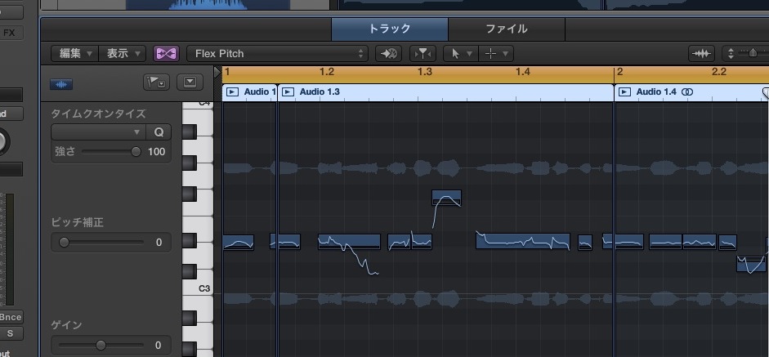Click the playhead triangle at ruler start
Image resolution: width=769 pixels, height=357 pixels.
[217, 72]
